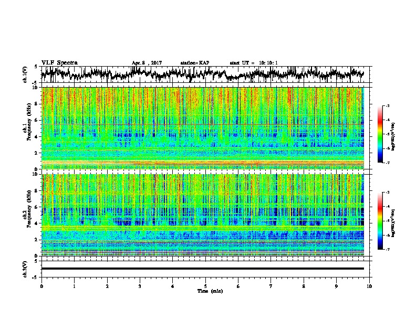Click the ch.1 color scale bar
This screenshot has height=321, width=416.
click(x=380, y=134)
